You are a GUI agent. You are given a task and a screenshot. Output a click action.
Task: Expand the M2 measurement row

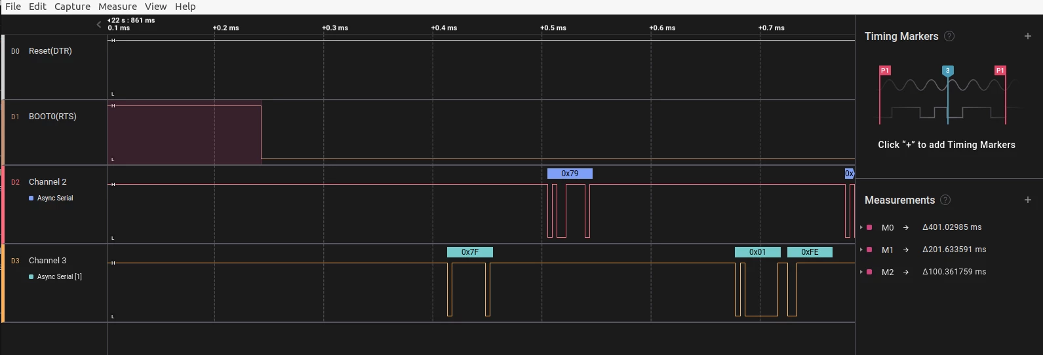861,272
